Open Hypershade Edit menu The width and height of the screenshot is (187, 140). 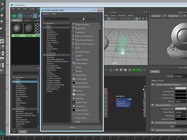click(x=19, y=9)
